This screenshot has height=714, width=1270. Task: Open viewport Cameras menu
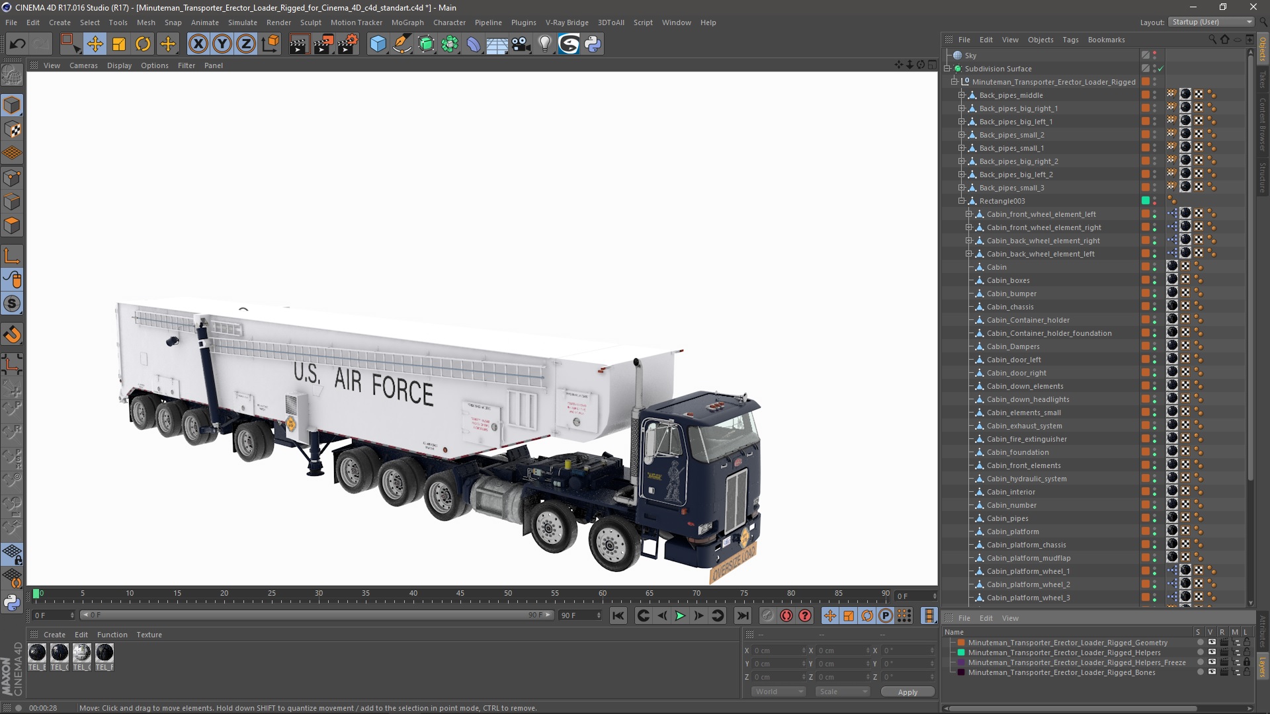[x=83, y=65]
